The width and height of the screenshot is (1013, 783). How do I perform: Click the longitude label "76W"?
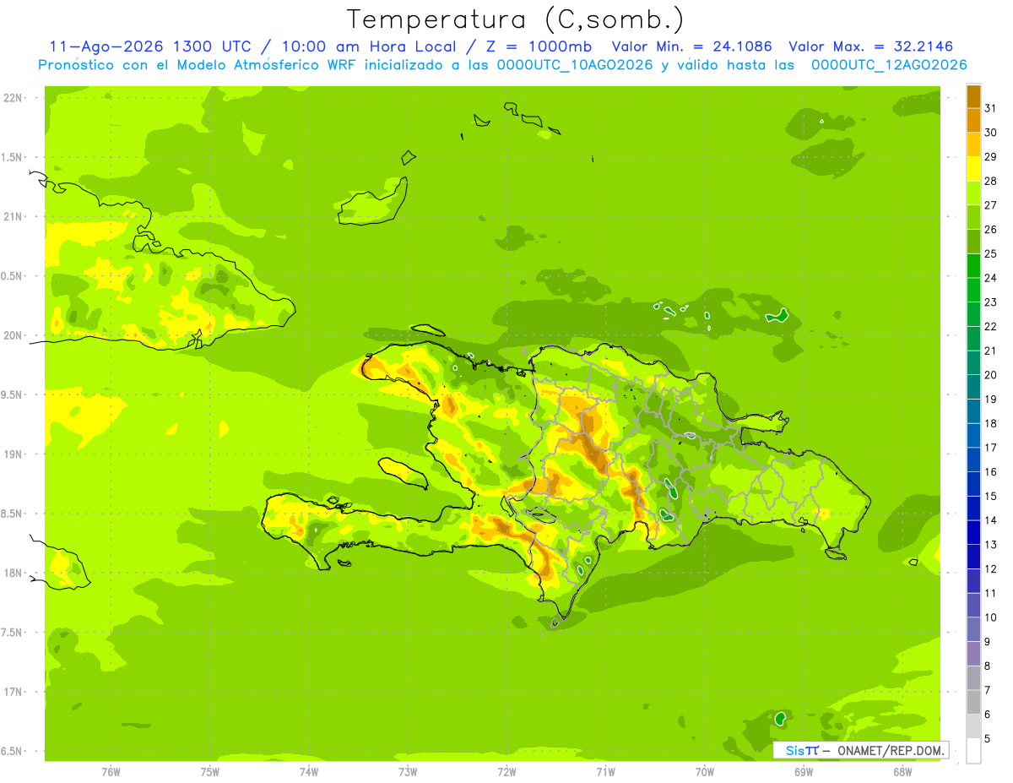pyautogui.click(x=111, y=772)
